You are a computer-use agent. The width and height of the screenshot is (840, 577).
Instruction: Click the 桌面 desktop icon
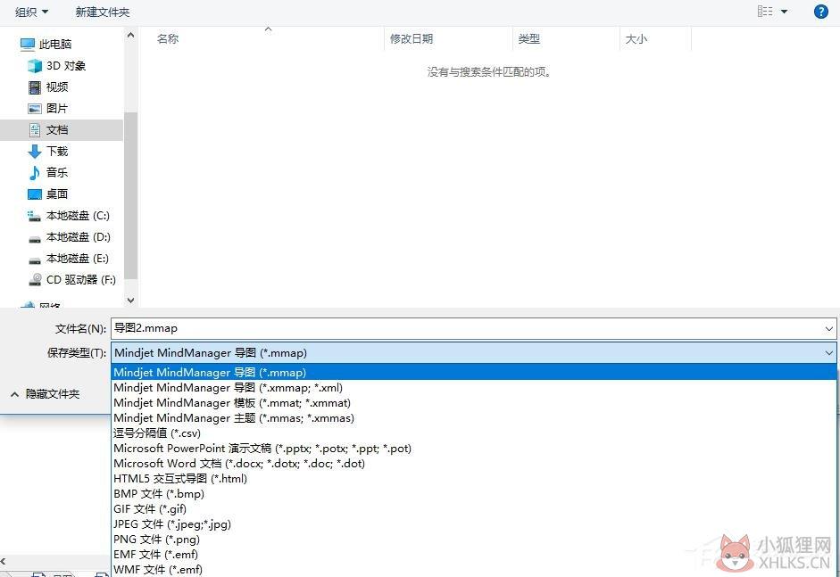pos(34,194)
